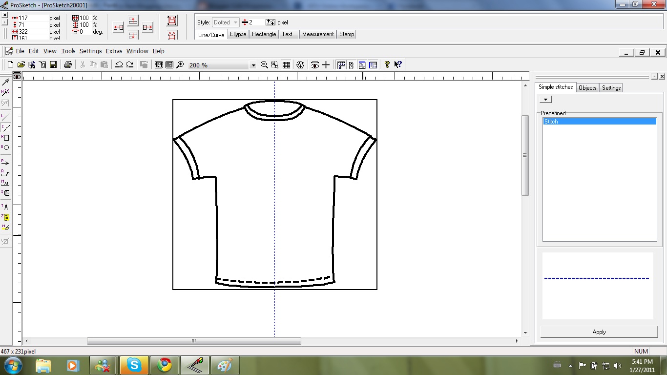Toggle the grid display

pyautogui.click(x=286, y=64)
